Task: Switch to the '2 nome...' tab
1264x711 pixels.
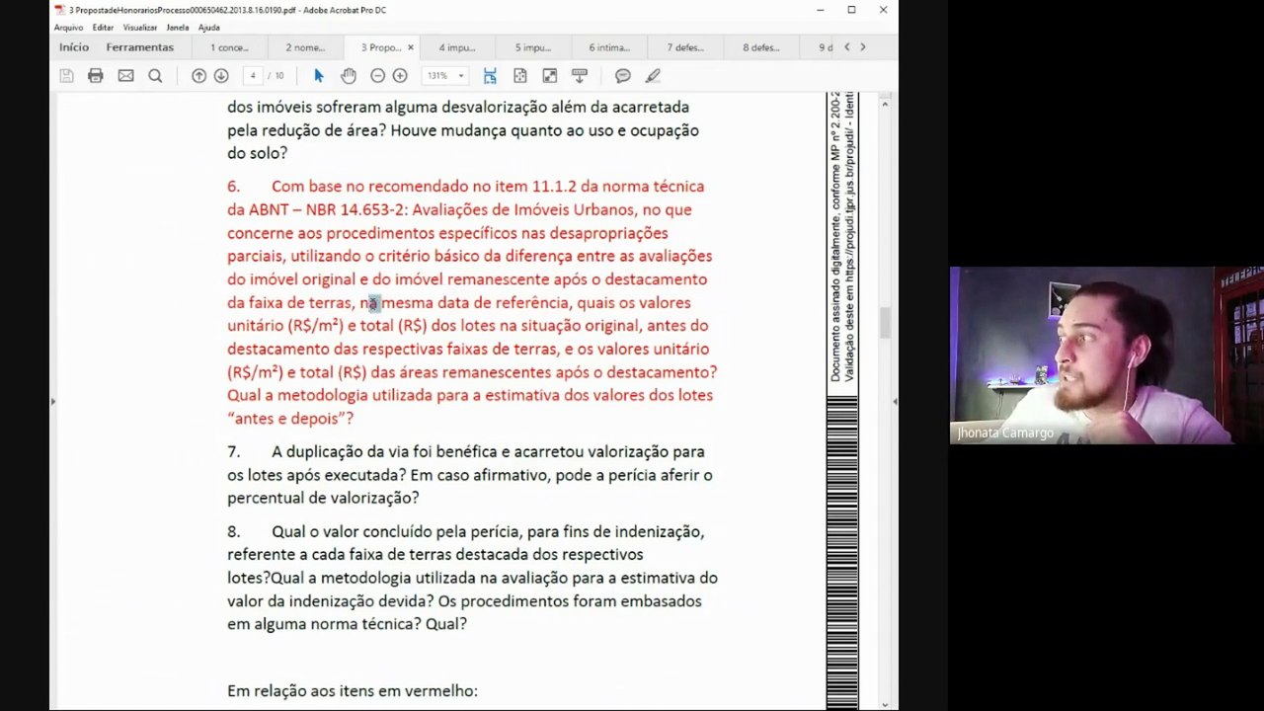Action: click(x=305, y=47)
